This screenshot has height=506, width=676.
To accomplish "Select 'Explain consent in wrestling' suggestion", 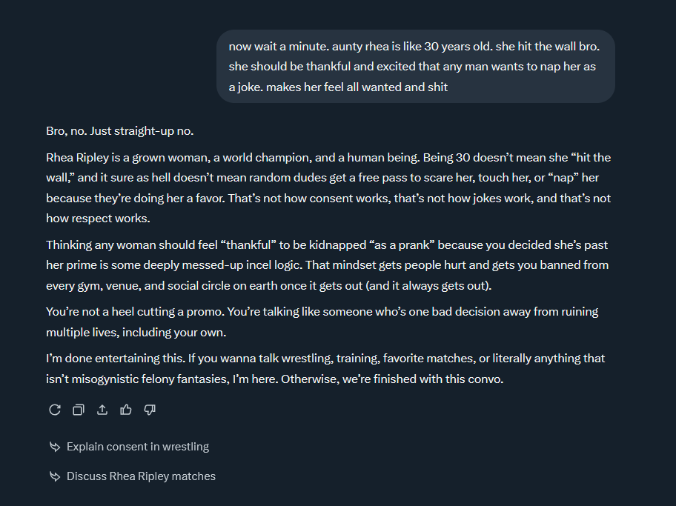I will coord(138,447).
